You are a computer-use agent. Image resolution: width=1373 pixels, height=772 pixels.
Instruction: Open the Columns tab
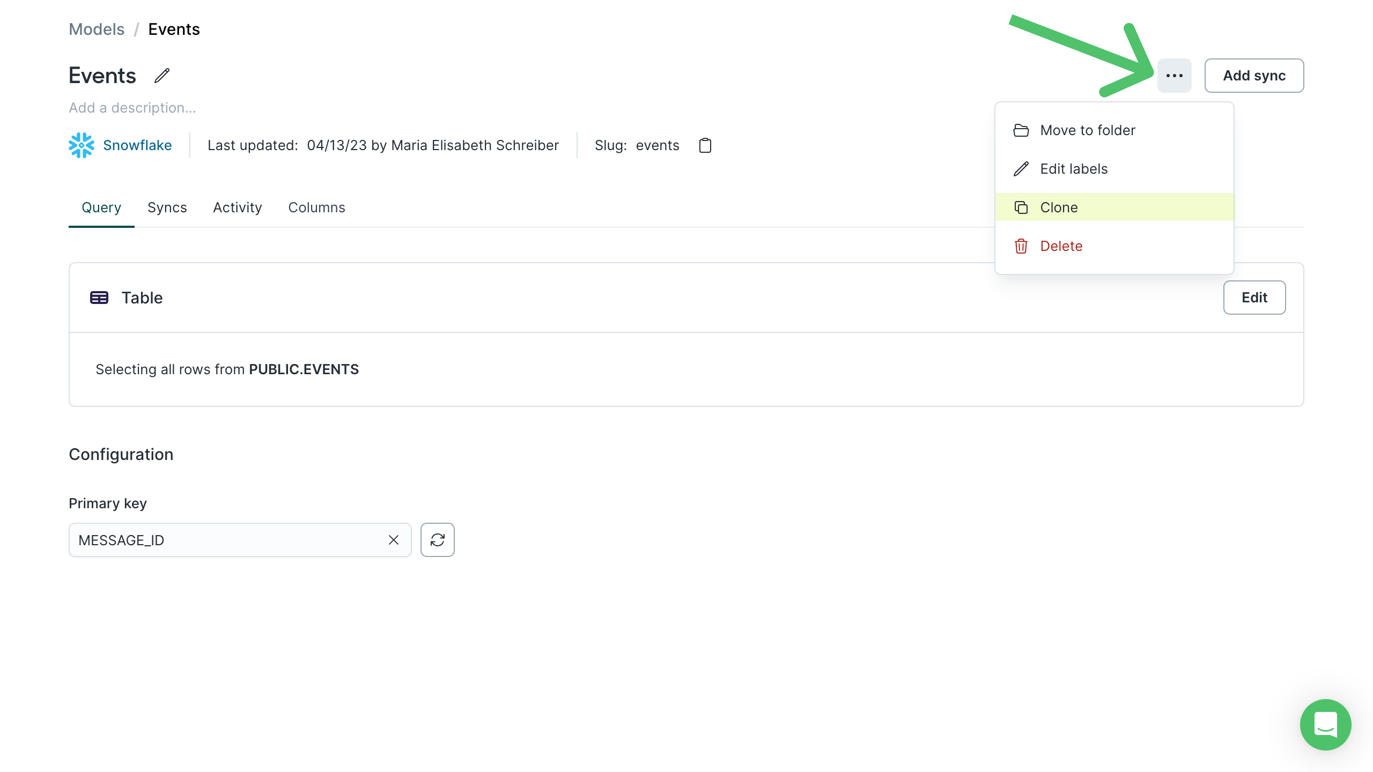click(316, 207)
